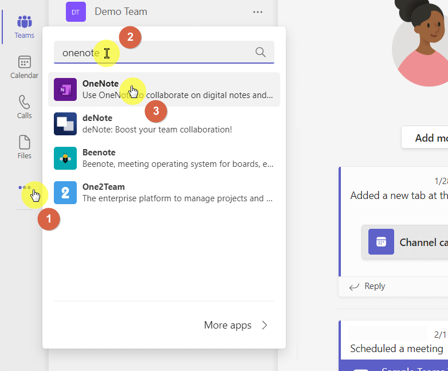The height and width of the screenshot is (371, 448).
Task: Click the Beenote bee app icon
Action: click(65, 158)
